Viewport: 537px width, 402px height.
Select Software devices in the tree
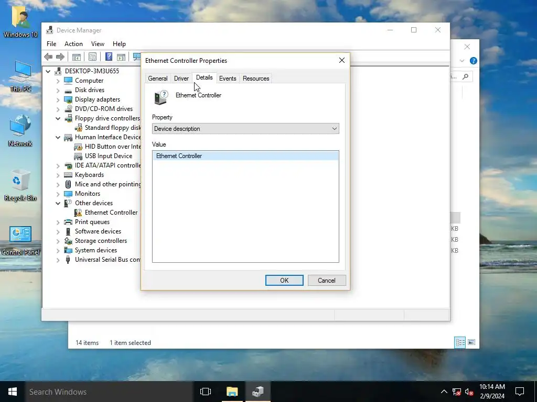tap(98, 231)
